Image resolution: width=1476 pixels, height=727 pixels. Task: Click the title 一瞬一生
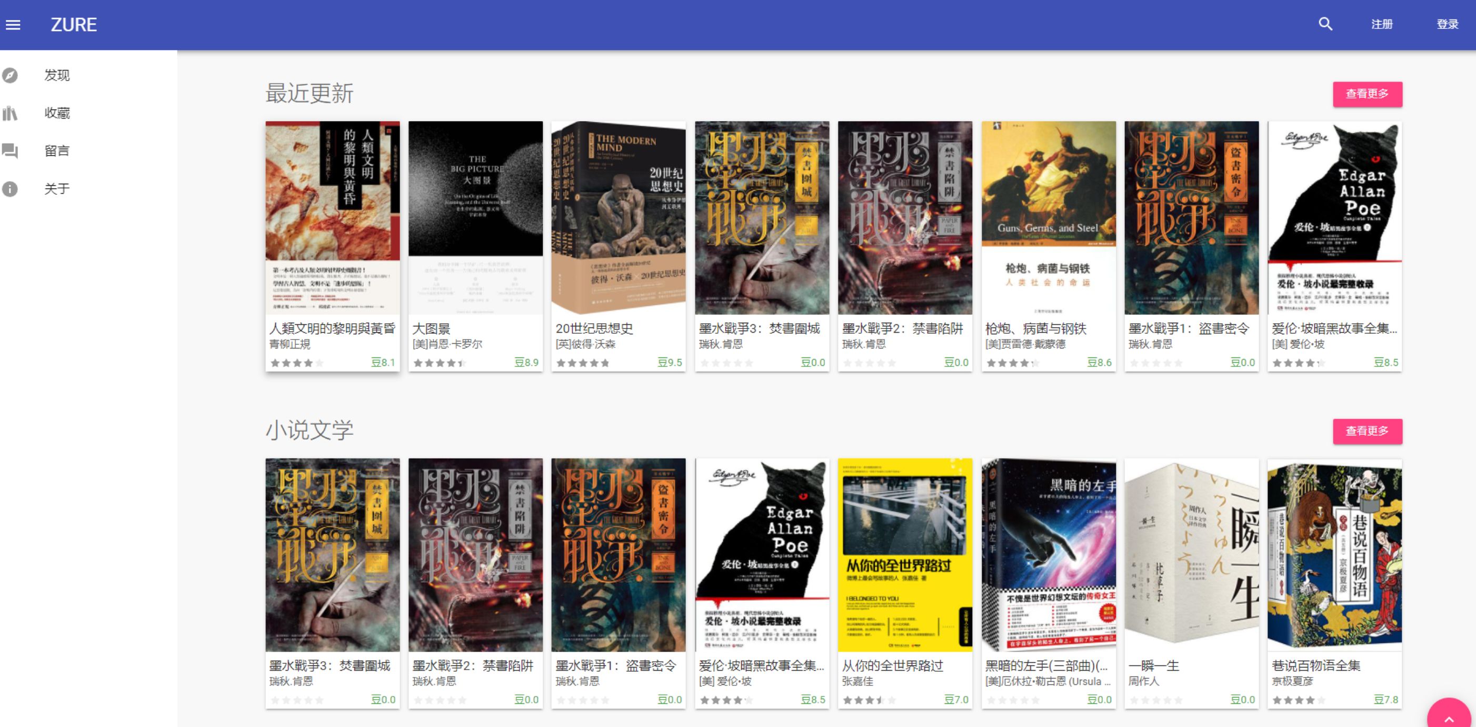[x=1154, y=665]
